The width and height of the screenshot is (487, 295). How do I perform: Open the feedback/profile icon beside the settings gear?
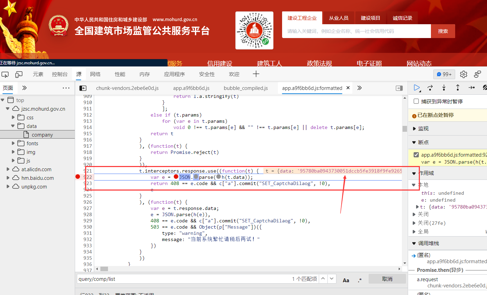(478, 74)
